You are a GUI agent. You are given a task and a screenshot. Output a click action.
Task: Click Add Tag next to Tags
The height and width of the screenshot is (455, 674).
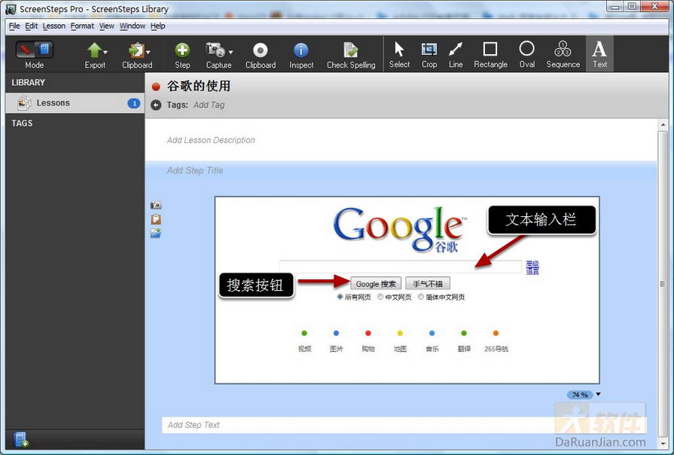209,105
